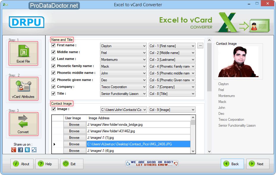The width and height of the screenshot is (276, 175).
Task: Uncheck the Middle name checkbox
Action: point(53,52)
